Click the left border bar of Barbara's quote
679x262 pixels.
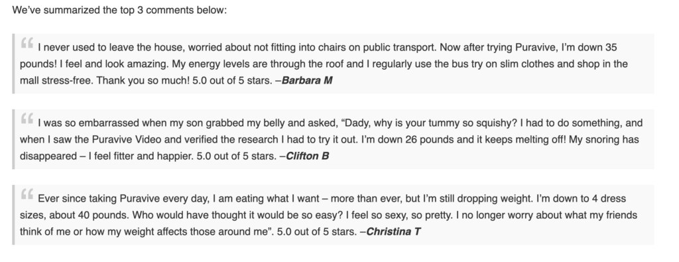(13, 64)
